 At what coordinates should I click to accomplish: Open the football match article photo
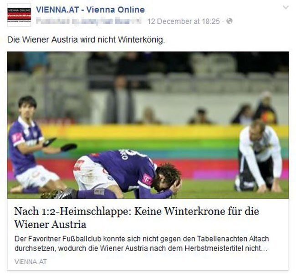pyautogui.click(x=148, y=125)
